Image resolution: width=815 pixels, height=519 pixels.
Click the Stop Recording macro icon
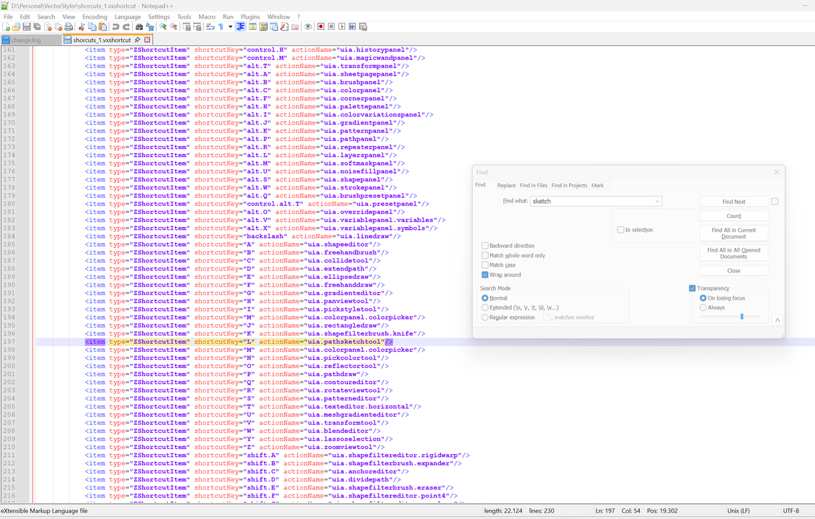tap(331, 27)
